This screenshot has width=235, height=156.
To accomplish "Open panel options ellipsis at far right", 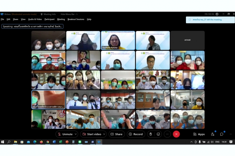I will pos(231,134).
